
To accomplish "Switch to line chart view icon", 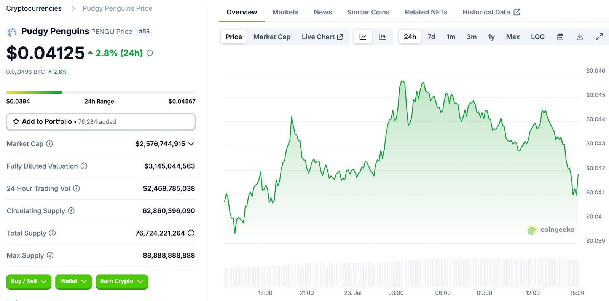I will click(x=363, y=37).
